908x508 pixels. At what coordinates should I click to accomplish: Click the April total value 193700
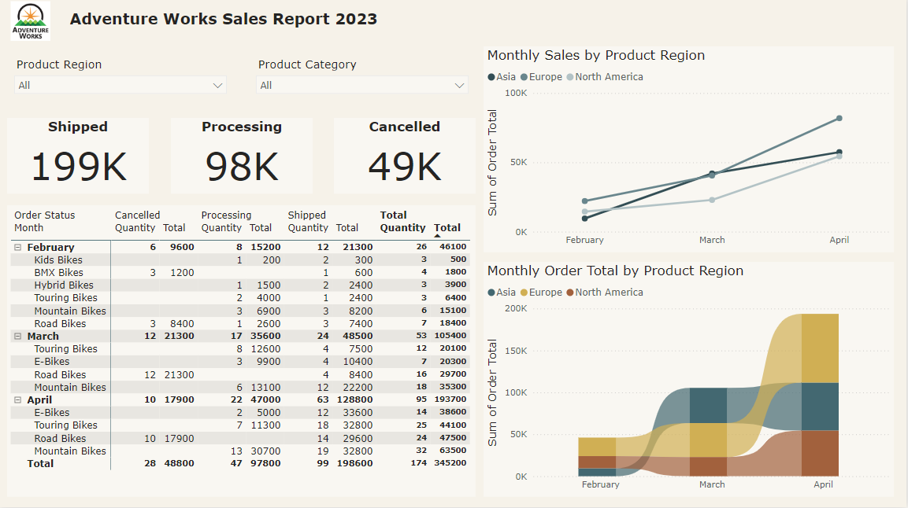450,399
